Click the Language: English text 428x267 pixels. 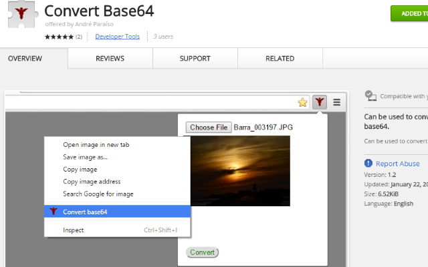coord(389,204)
